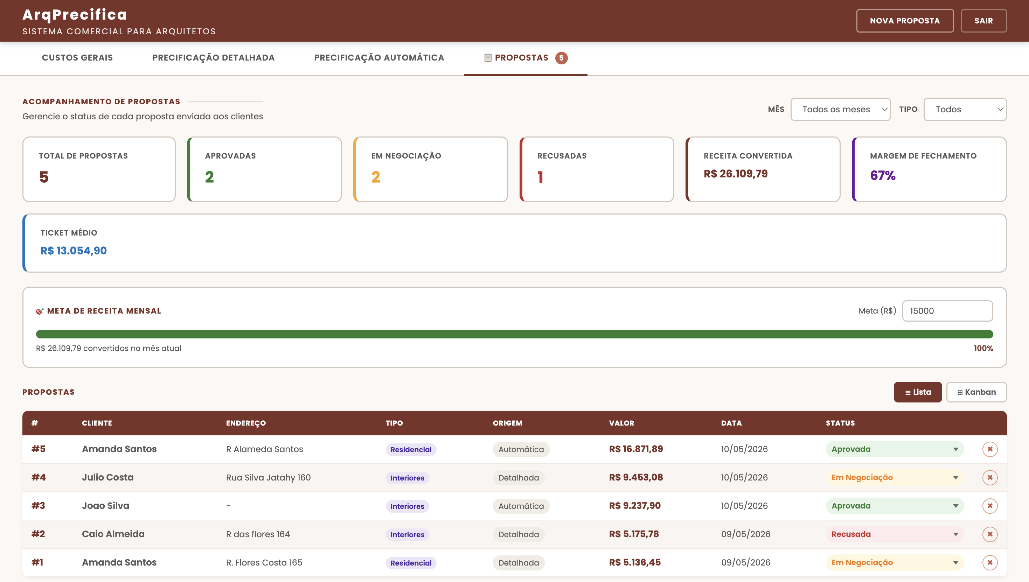Click the Data column header
This screenshot has height=582, width=1029.
click(731, 423)
